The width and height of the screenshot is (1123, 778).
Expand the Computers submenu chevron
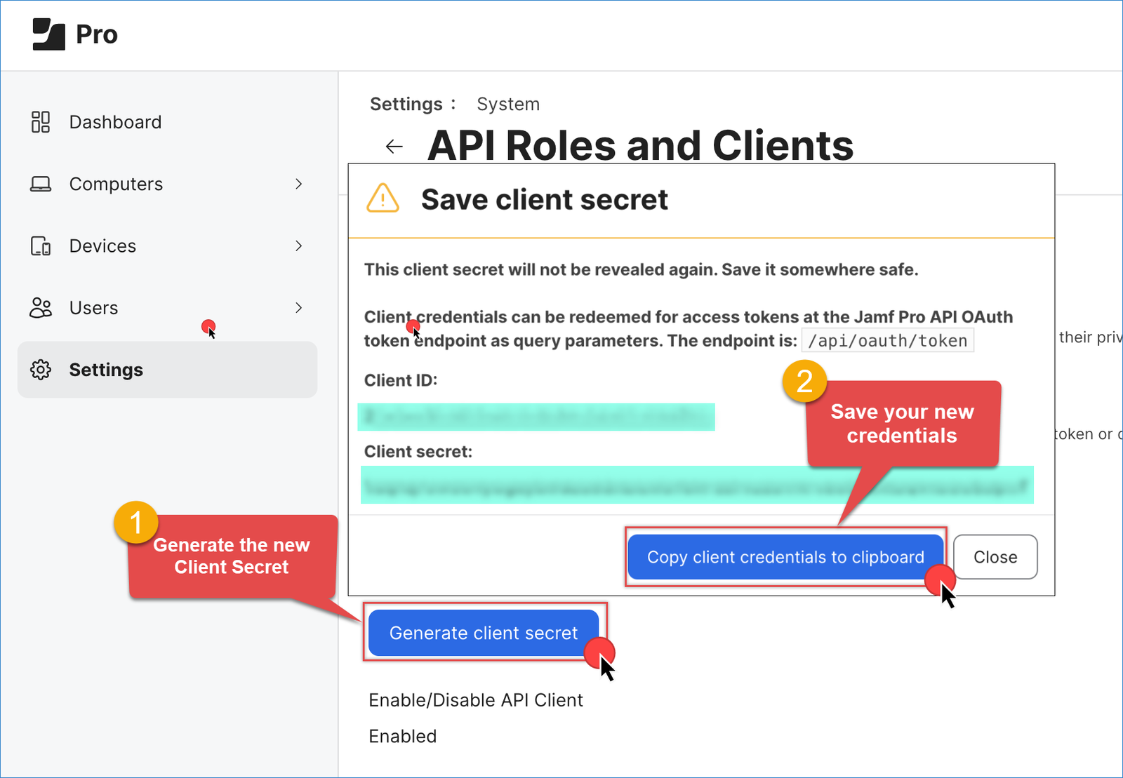coord(299,184)
